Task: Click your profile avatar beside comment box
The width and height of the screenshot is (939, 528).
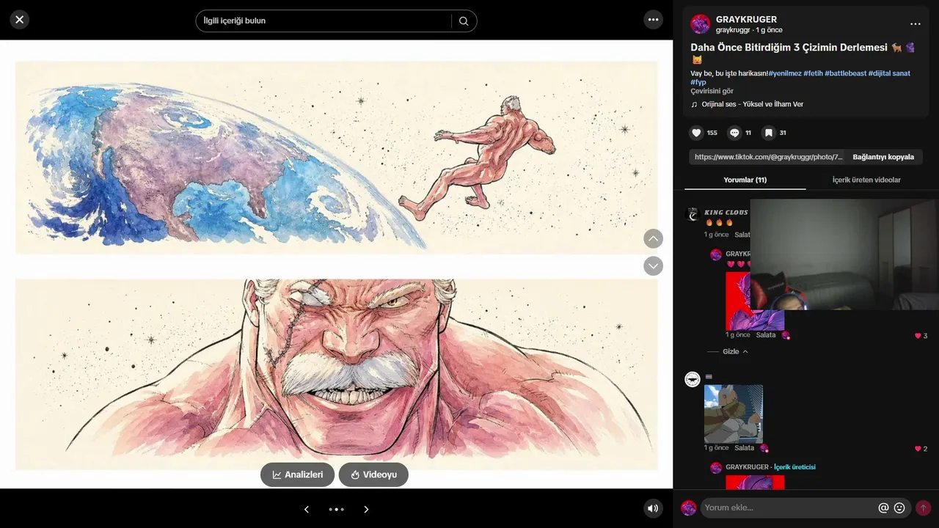Action: click(x=688, y=507)
